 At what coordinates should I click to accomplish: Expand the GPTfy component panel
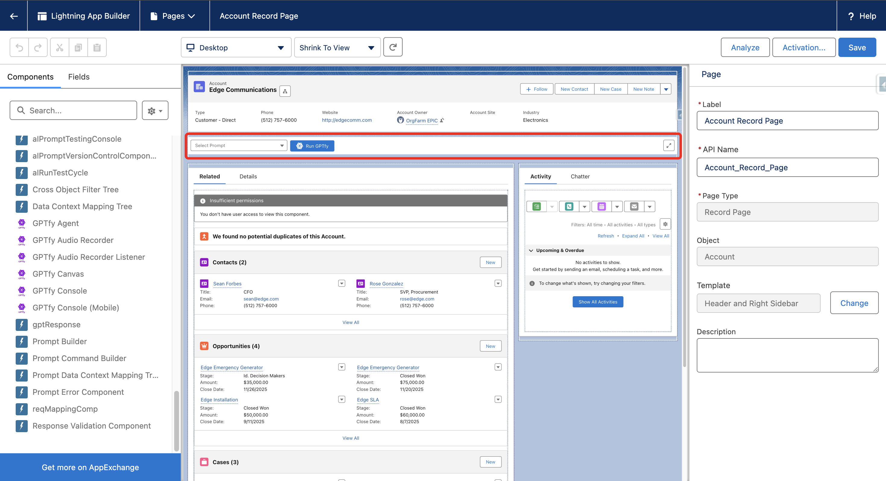tap(668, 146)
